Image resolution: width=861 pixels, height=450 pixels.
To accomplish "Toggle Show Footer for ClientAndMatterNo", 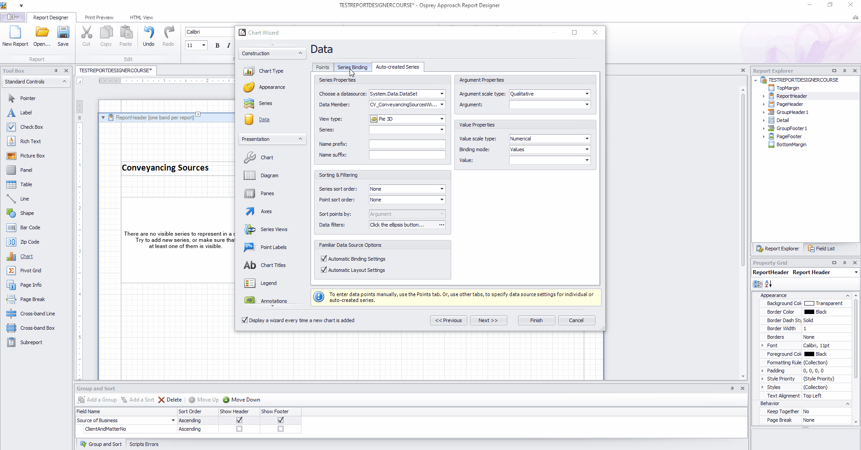I will [280, 429].
